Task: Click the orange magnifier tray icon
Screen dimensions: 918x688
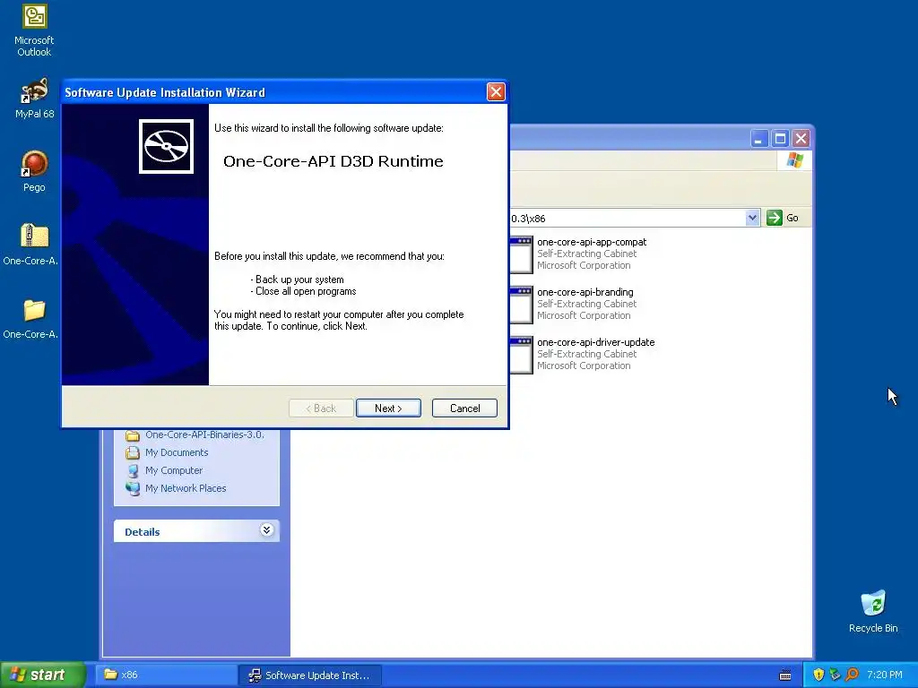Action: pos(852,675)
